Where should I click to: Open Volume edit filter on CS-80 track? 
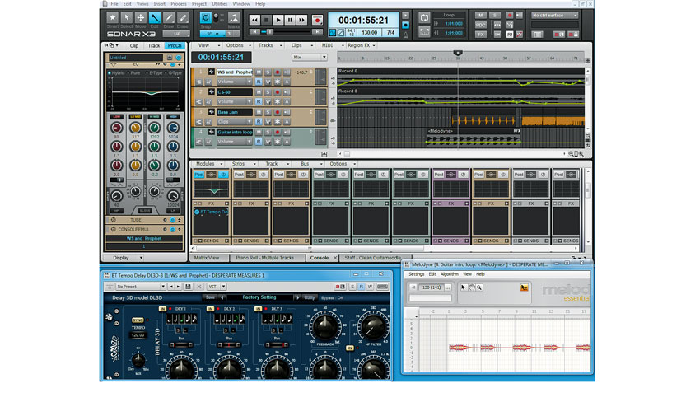pyautogui.click(x=235, y=102)
